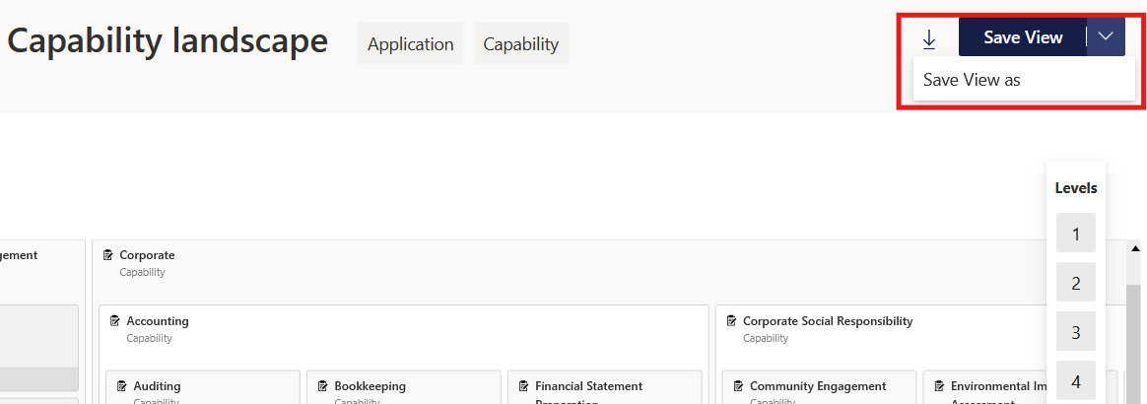Click the Corporate capability icon
This screenshot has height=404, width=1147.
[x=108, y=255]
